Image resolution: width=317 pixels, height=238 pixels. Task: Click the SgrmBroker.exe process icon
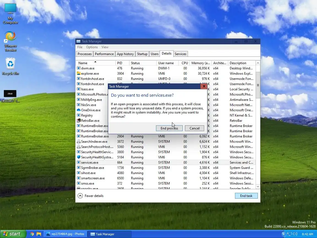tap(79, 168)
